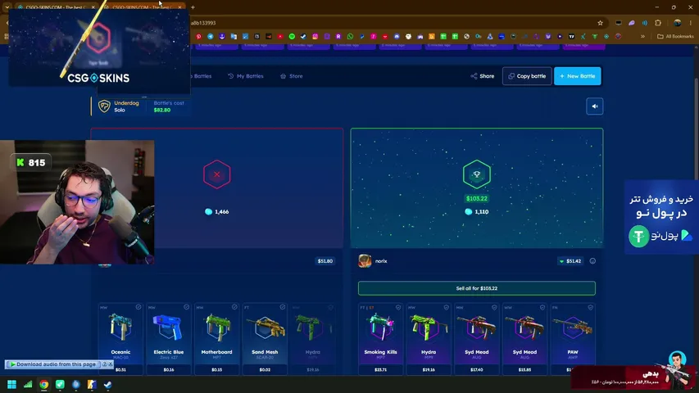Click the info icon beside $51.42
The height and width of the screenshot is (393, 699).
click(592, 261)
